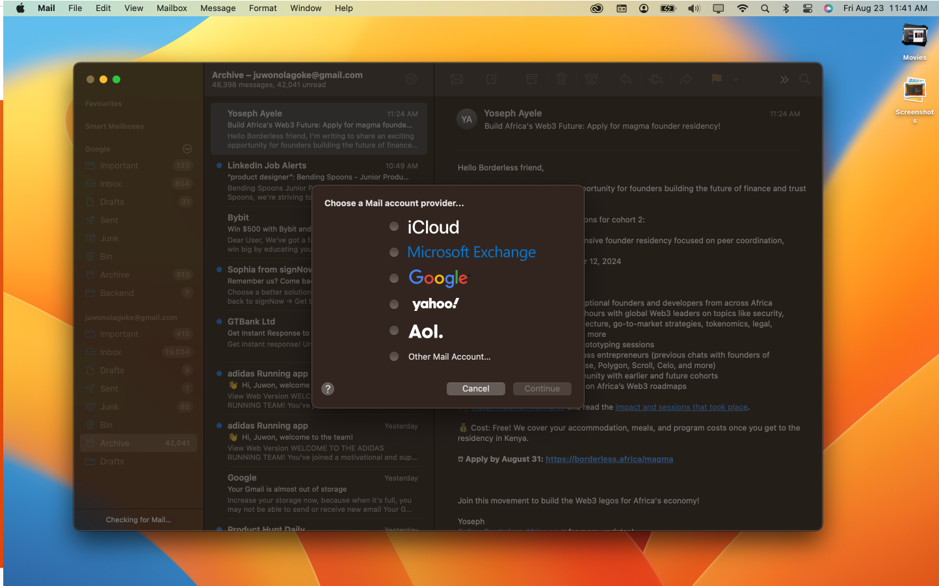Click the flag icon in toolbar
This screenshot has height=586, width=939.
(x=716, y=79)
